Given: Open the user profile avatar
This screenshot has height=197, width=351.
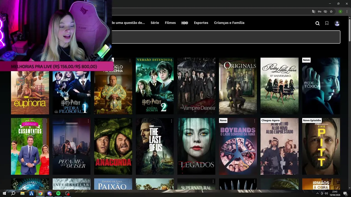Looking at the screenshot, I should click(337, 23).
